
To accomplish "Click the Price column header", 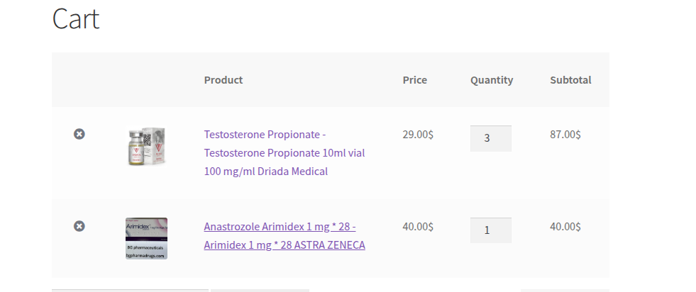I will [x=415, y=80].
